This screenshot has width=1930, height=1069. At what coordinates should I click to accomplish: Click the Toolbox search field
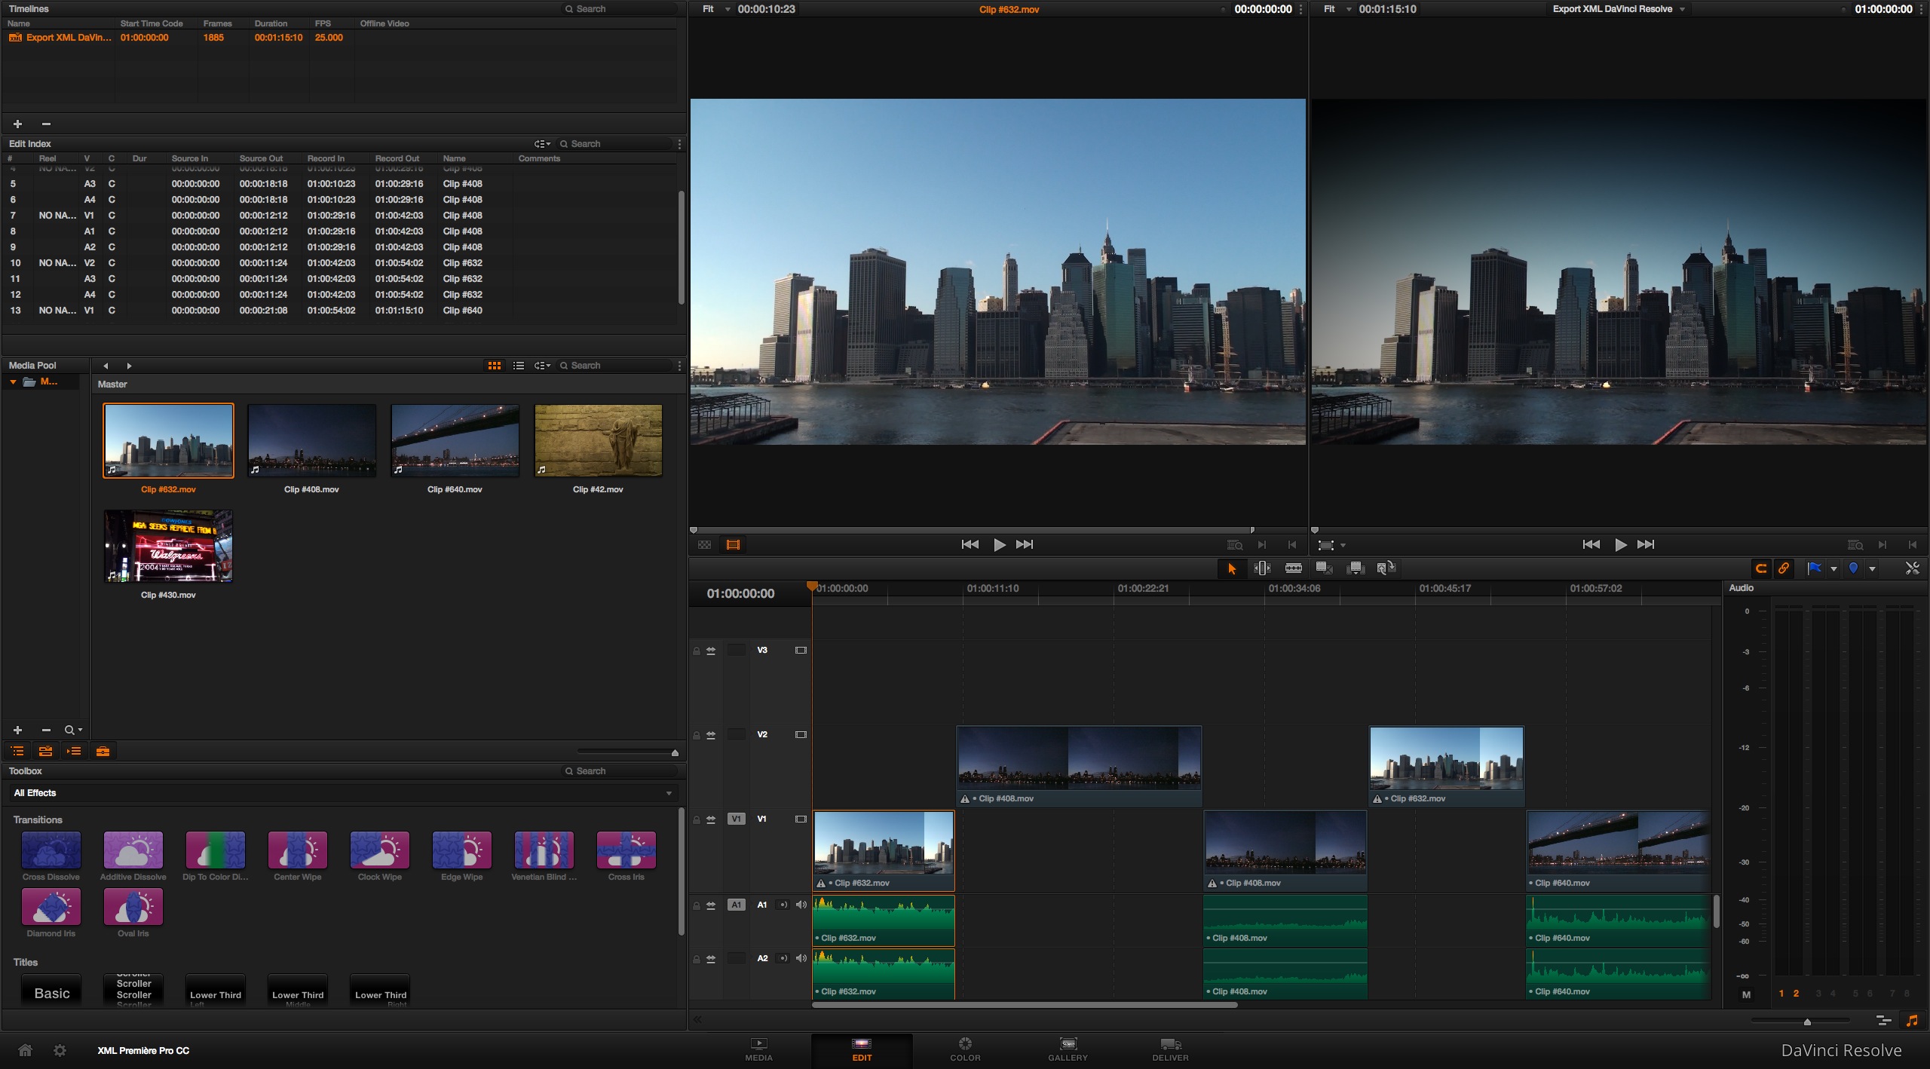(620, 770)
